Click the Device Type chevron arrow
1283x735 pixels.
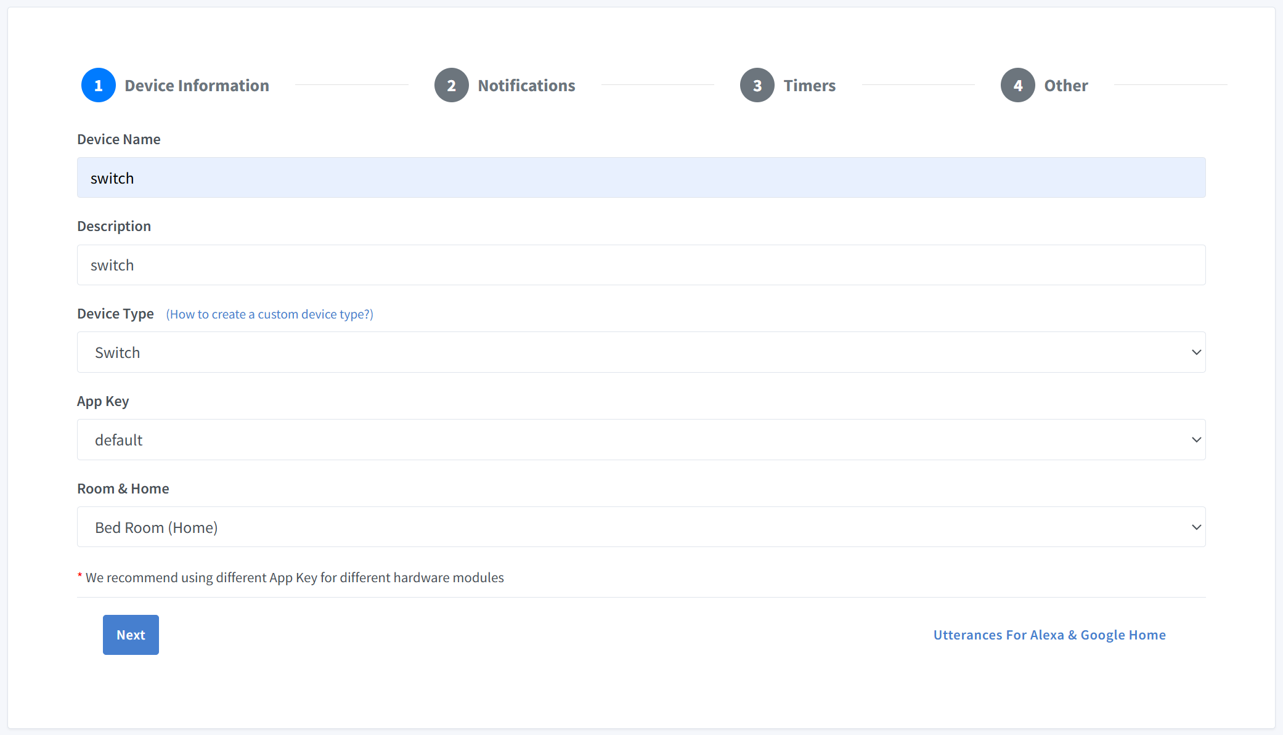1196,352
